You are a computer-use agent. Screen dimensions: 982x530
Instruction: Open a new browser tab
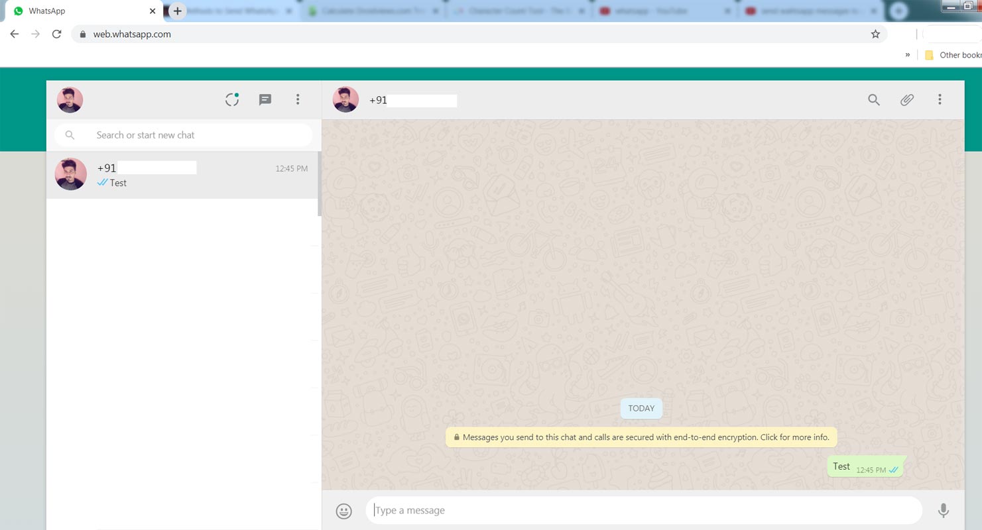coord(177,11)
